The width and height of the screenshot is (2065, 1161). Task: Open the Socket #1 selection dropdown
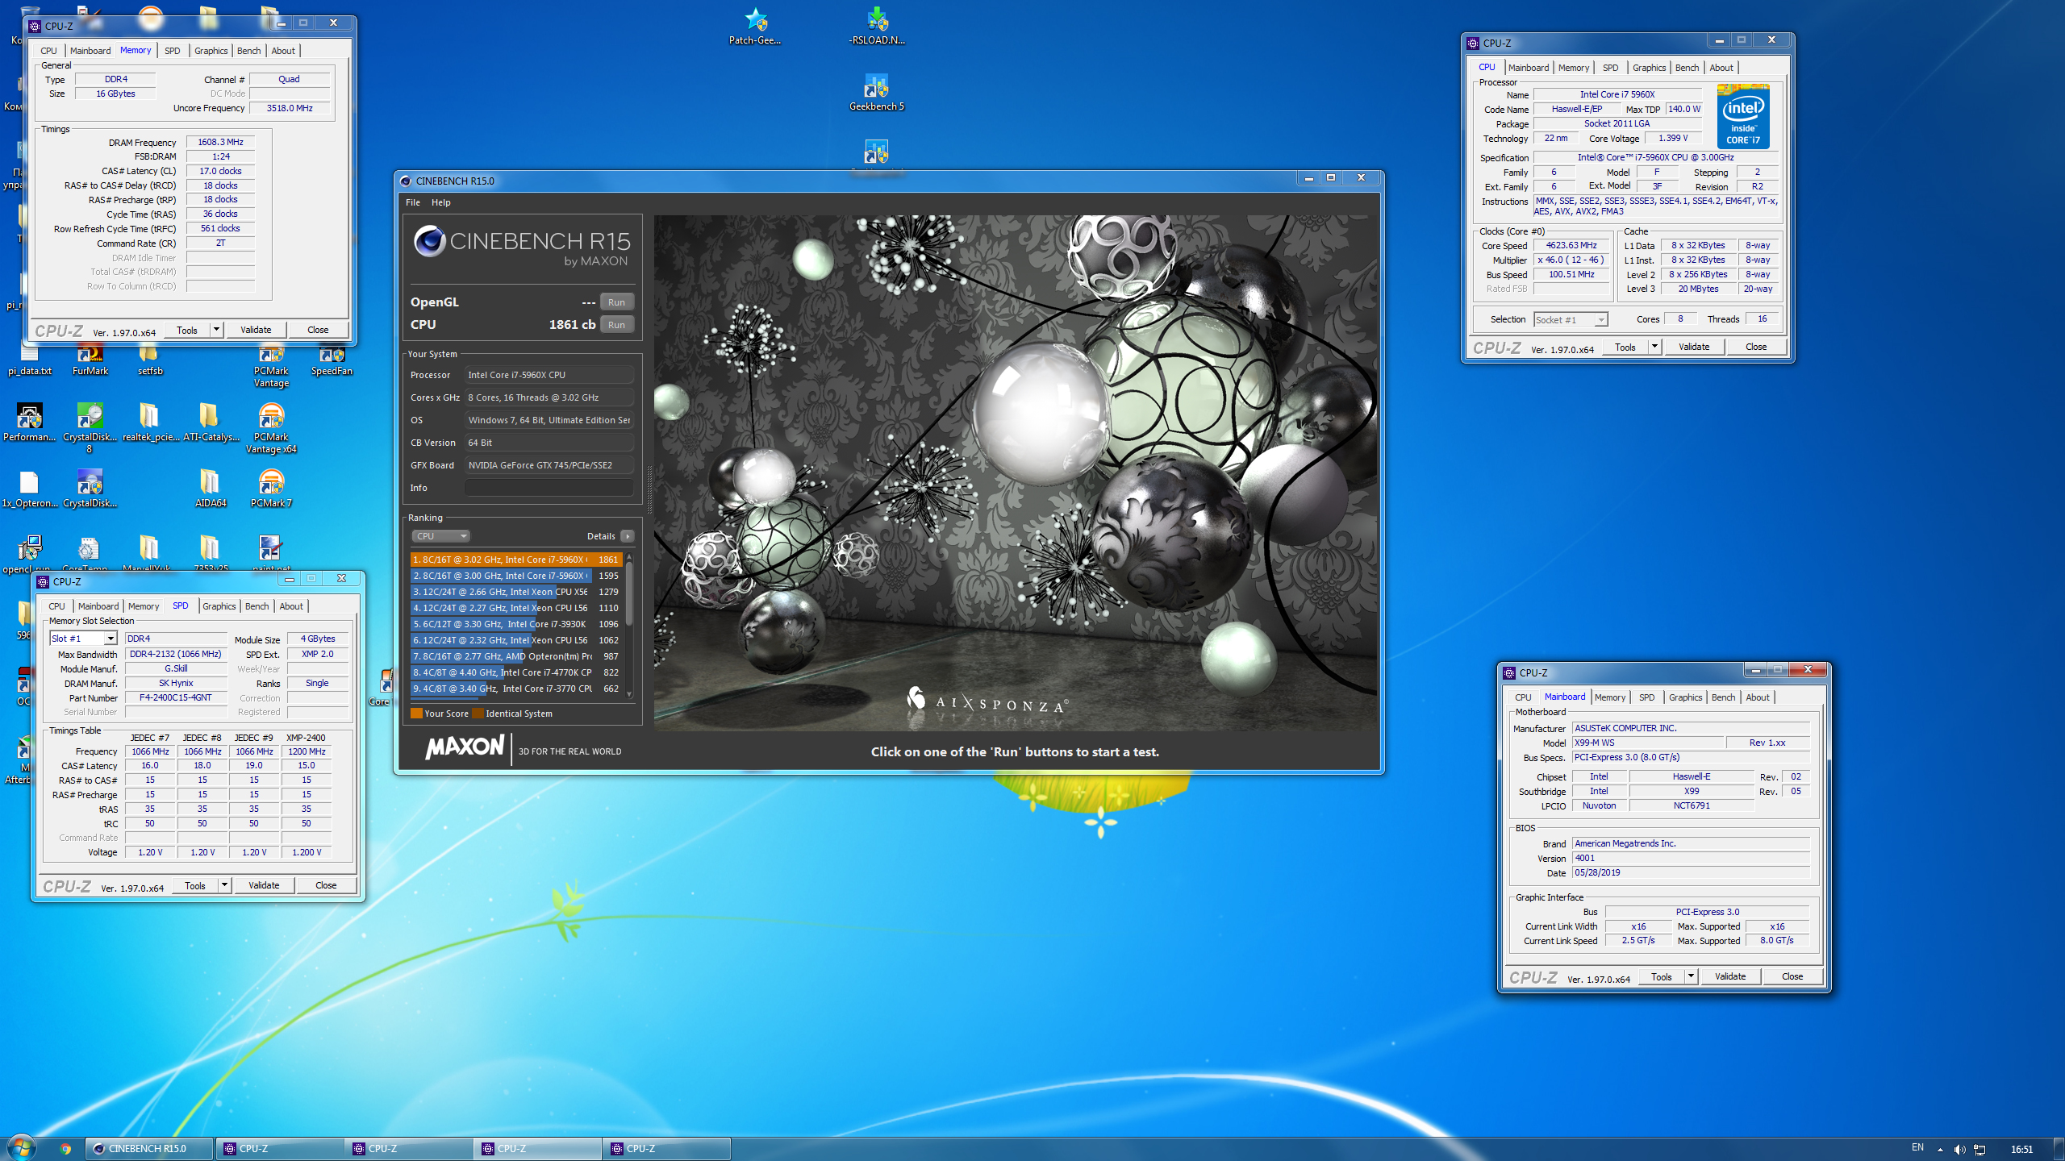(1571, 320)
